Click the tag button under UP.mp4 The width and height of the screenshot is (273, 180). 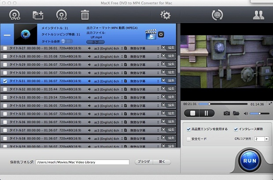96,42
